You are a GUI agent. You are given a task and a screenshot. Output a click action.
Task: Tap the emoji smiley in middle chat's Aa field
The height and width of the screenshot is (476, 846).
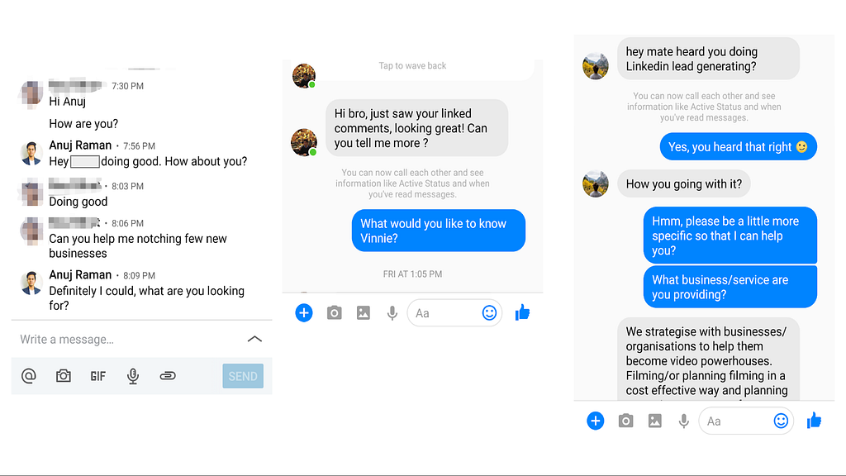click(489, 313)
